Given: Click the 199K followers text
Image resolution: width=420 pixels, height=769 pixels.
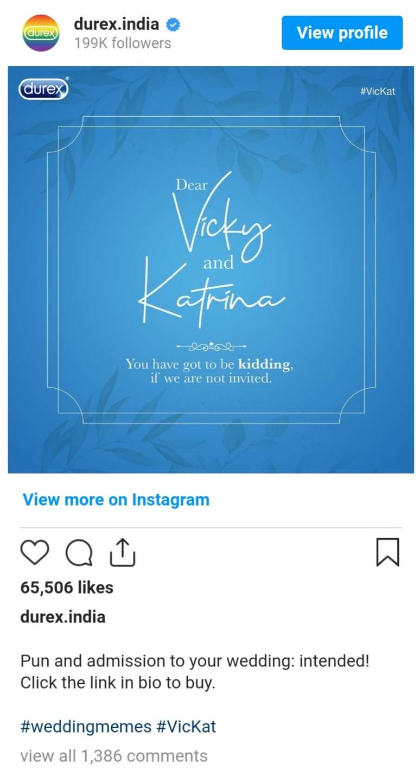Looking at the screenshot, I should pyautogui.click(x=123, y=43).
